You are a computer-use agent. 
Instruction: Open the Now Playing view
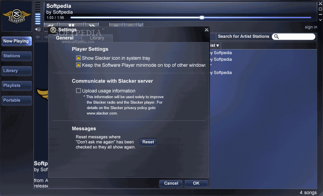pyautogui.click(x=16, y=41)
